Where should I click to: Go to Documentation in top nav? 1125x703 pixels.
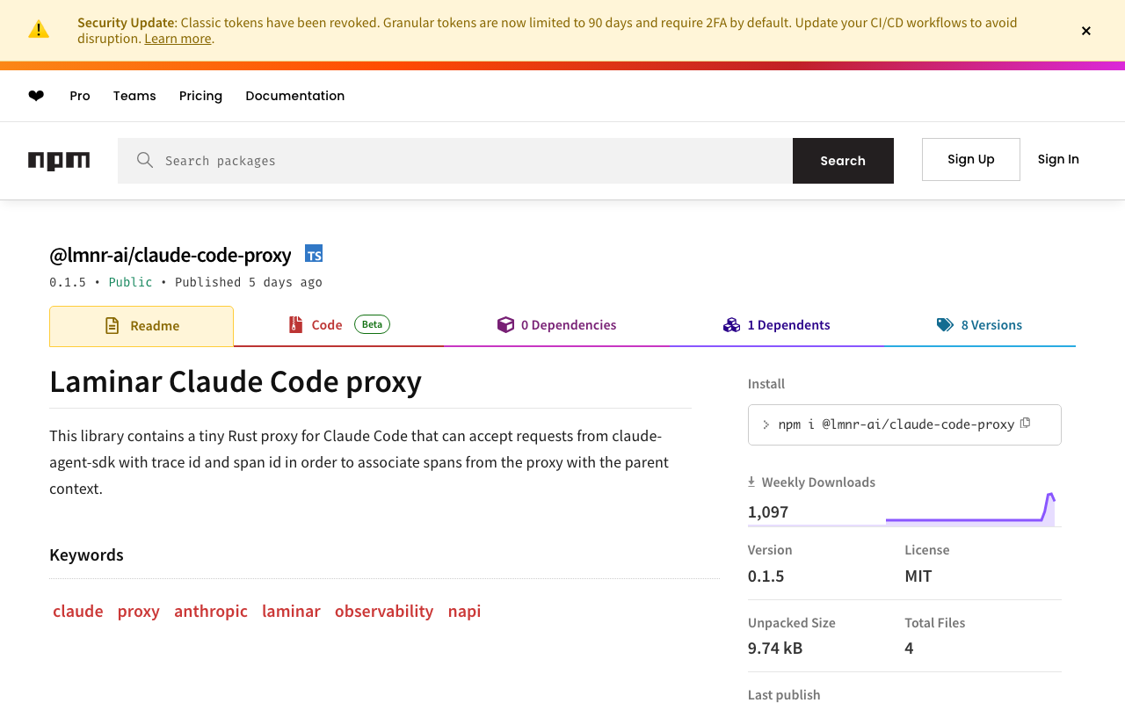(294, 96)
